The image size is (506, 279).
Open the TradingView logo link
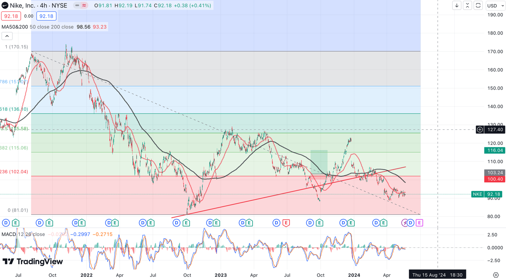pyautogui.click(x=33, y=262)
